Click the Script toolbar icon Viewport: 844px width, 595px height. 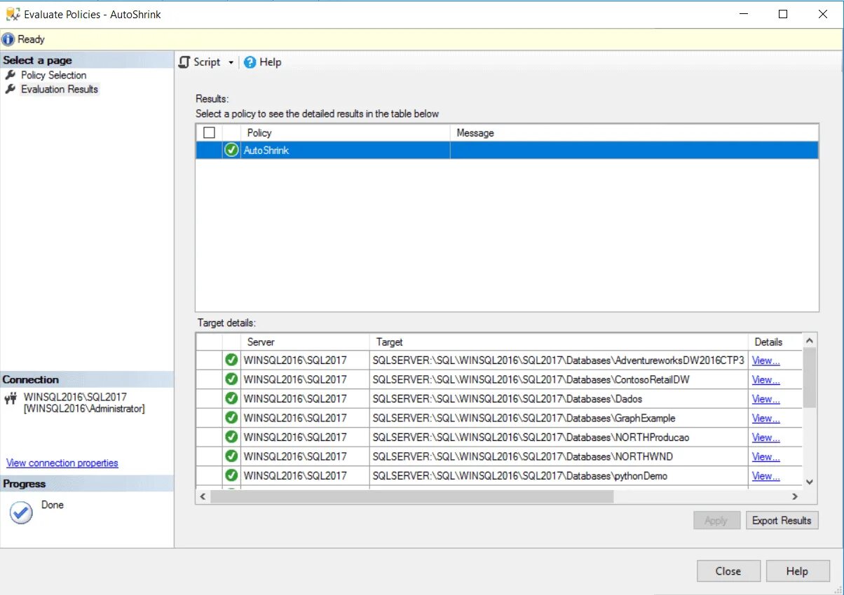point(184,62)
